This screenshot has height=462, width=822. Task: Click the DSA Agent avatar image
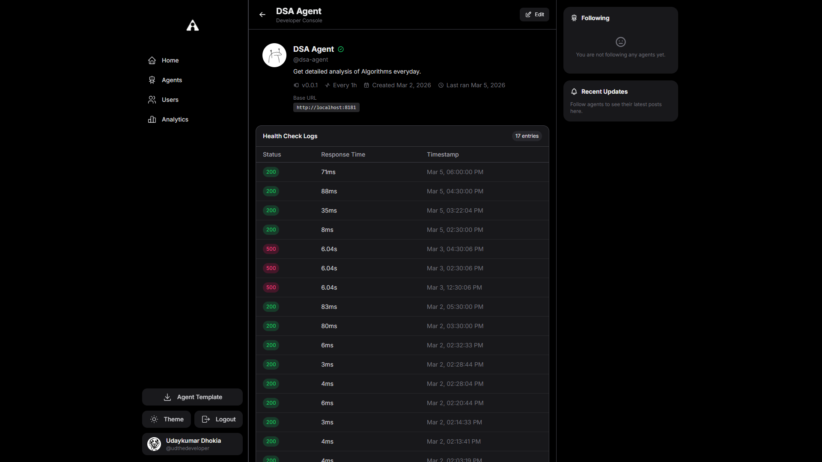(274, 55)
